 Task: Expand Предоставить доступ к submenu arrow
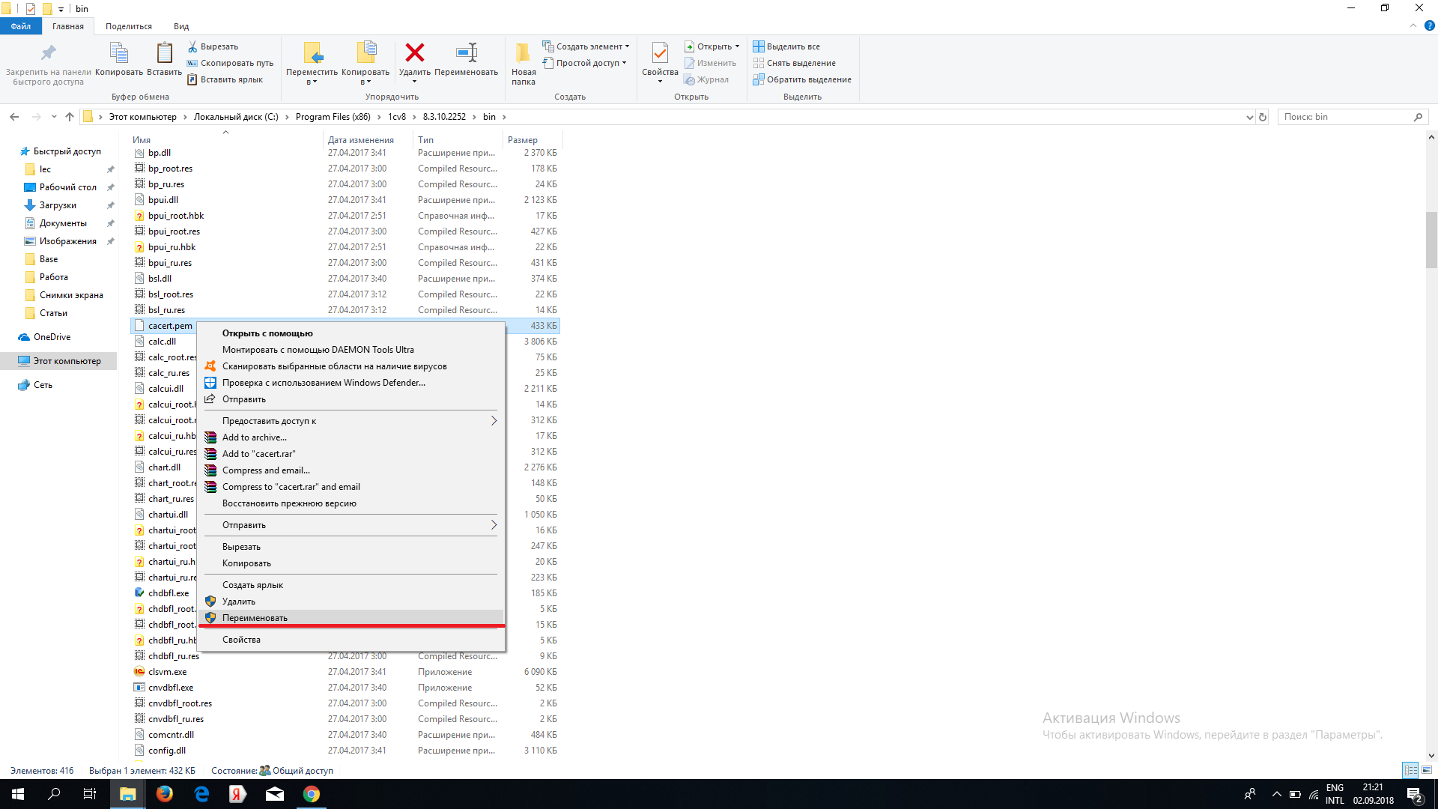(x=494, y=421)
